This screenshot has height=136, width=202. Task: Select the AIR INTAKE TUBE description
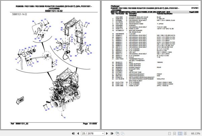135,72
